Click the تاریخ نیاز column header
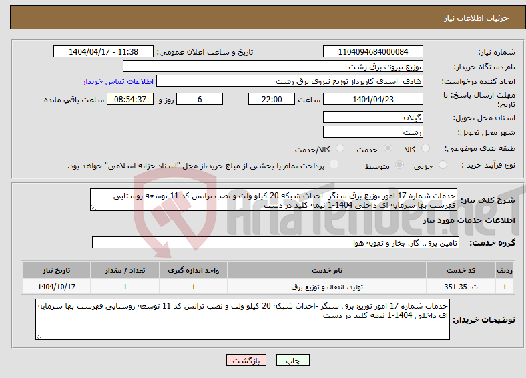This screenshot has height=378, width=526. click(x=56, y=270)
